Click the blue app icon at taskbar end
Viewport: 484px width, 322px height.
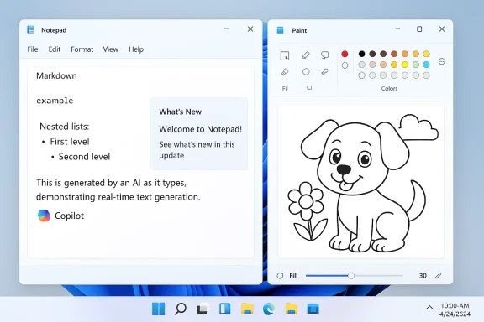point(313,309)
